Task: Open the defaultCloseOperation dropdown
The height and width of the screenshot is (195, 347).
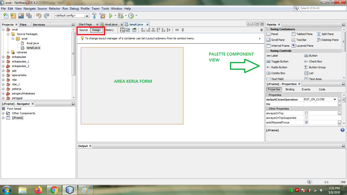Action: [334, 99]
